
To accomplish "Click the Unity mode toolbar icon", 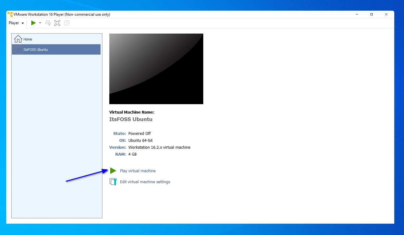I will [67, 23].
